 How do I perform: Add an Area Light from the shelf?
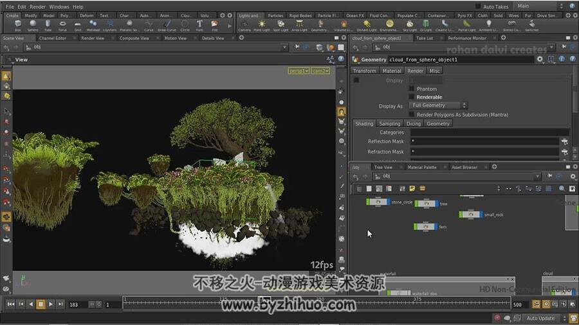(299, 26)
